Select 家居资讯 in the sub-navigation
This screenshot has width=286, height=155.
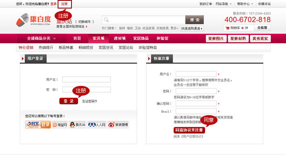coord(106,48)
